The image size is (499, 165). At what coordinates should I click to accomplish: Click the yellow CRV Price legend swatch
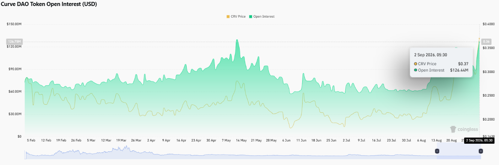[x=228, y=16]
